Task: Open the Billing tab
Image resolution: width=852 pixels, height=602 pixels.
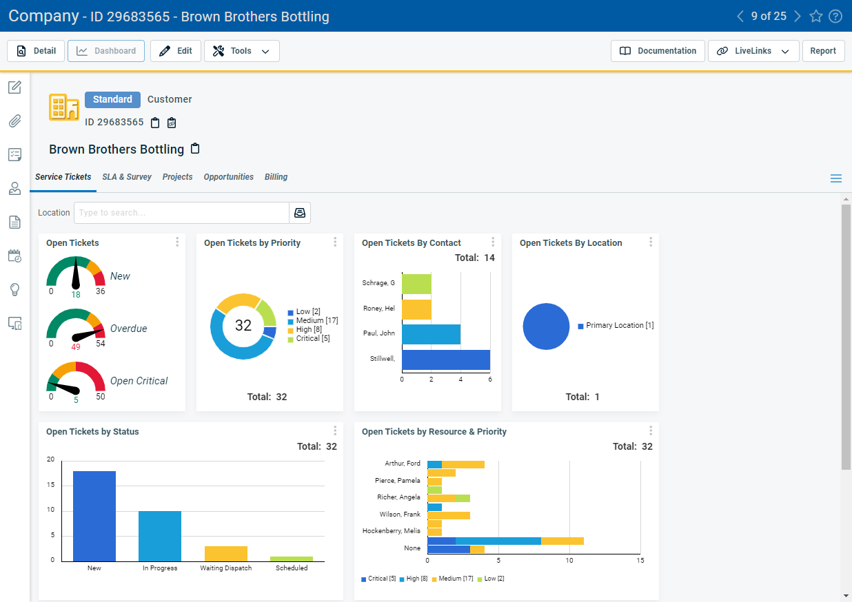Action: 276,177
